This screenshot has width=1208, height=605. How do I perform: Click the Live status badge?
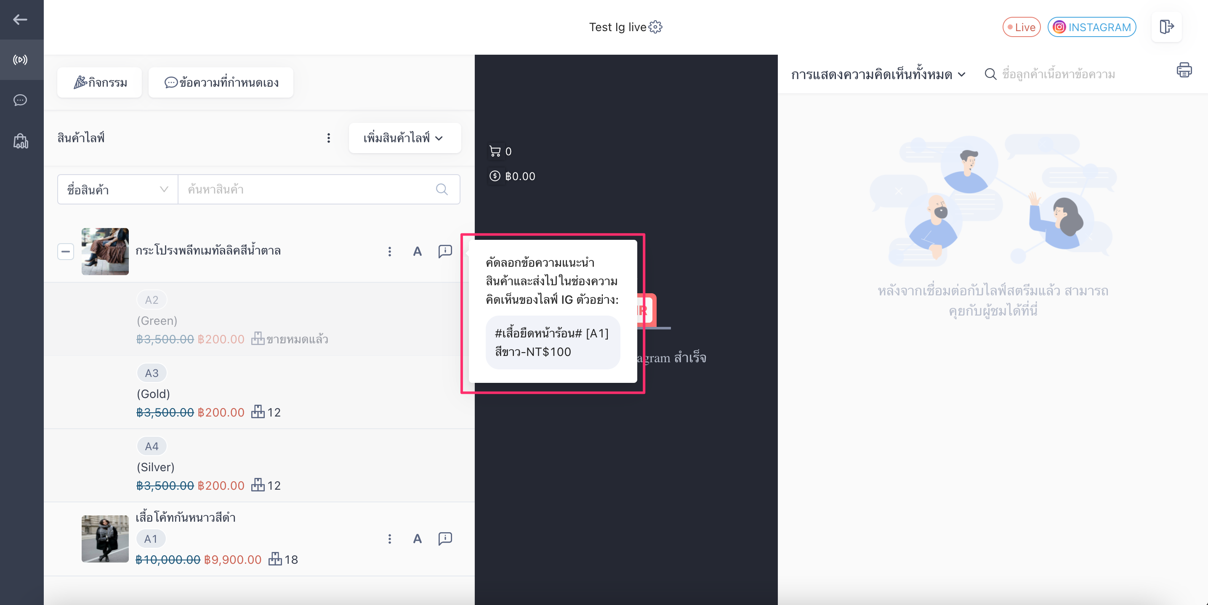(x=1022, y=27)
